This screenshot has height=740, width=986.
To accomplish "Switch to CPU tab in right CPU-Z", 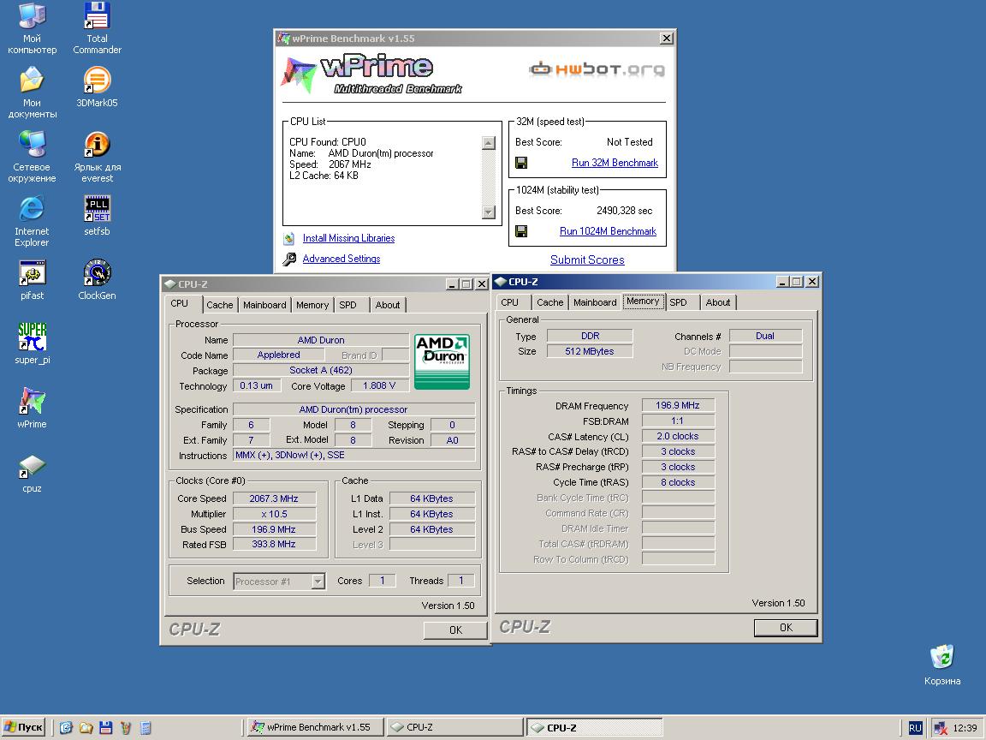I will 510,302.
